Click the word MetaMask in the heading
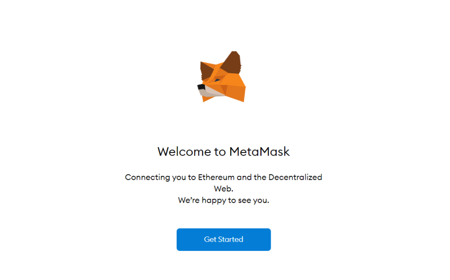450x280 pixels. click(x=259, y=152)
